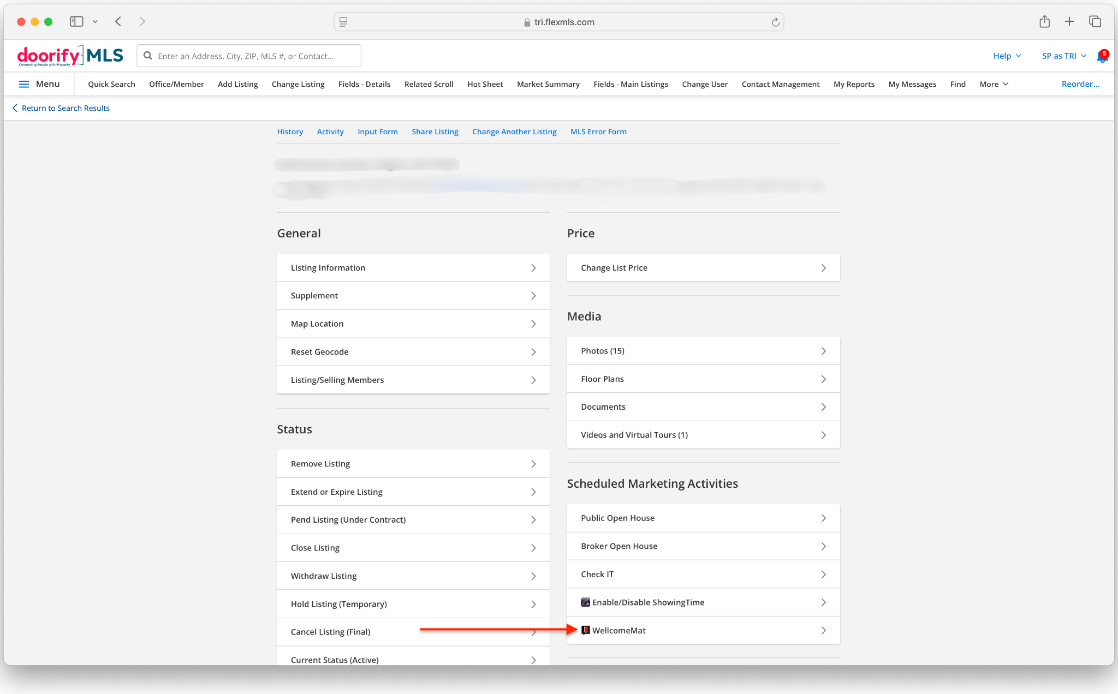Click the Safari address bar

coord(558,22)
